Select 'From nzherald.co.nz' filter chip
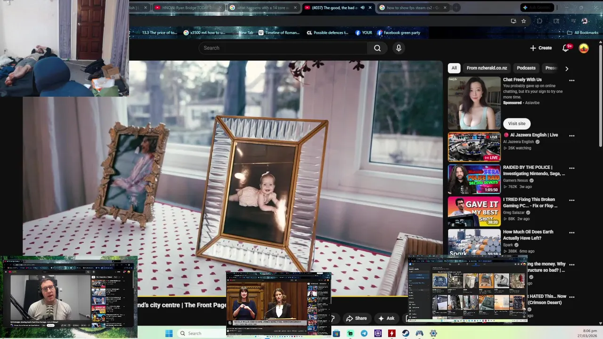The image size is (603, 339). click(x=487, y=68)
